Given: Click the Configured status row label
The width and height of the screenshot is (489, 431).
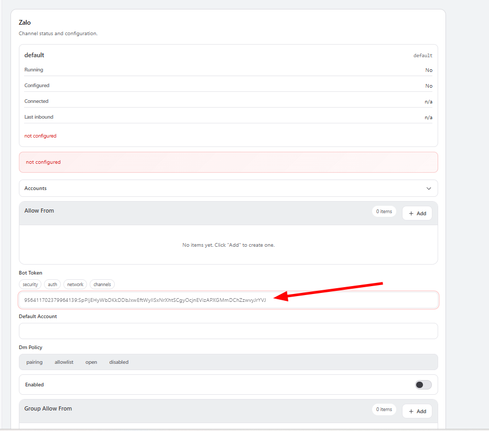Looking at the screenshot, I should [37, 85].
